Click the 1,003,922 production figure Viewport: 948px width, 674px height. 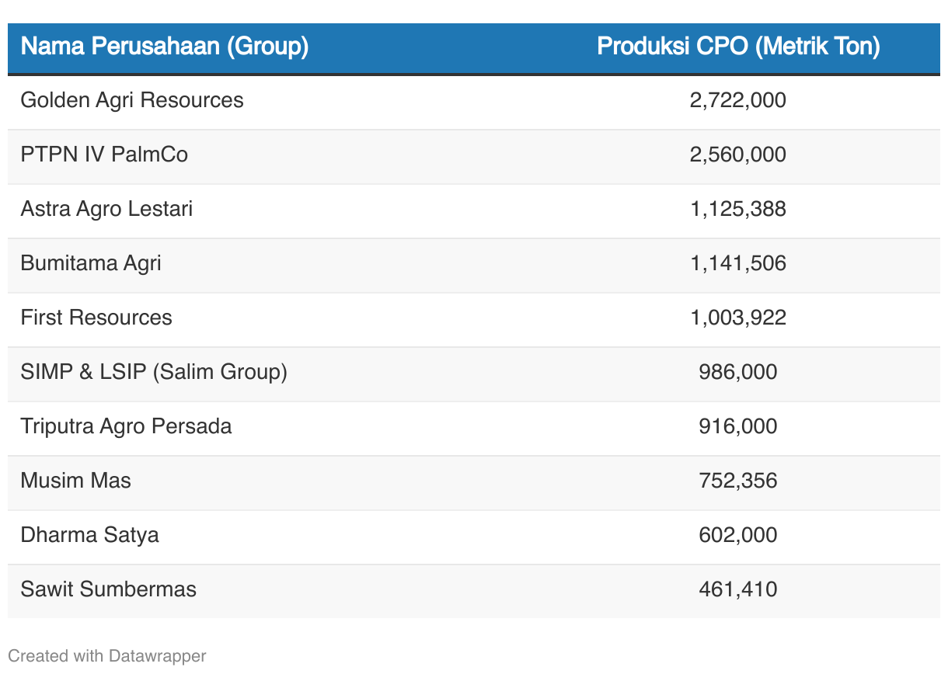738,318
